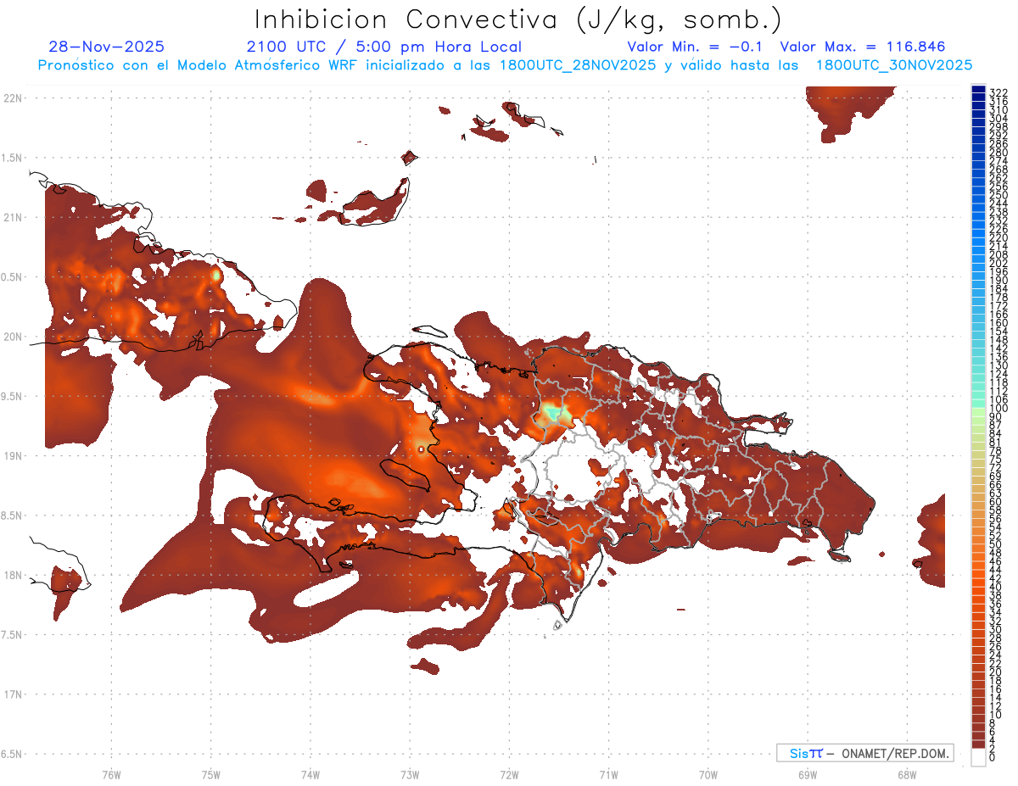Click the title 'Inhibicion Convectiva (J/kg, somb.)'

click(x=517, y=20)
